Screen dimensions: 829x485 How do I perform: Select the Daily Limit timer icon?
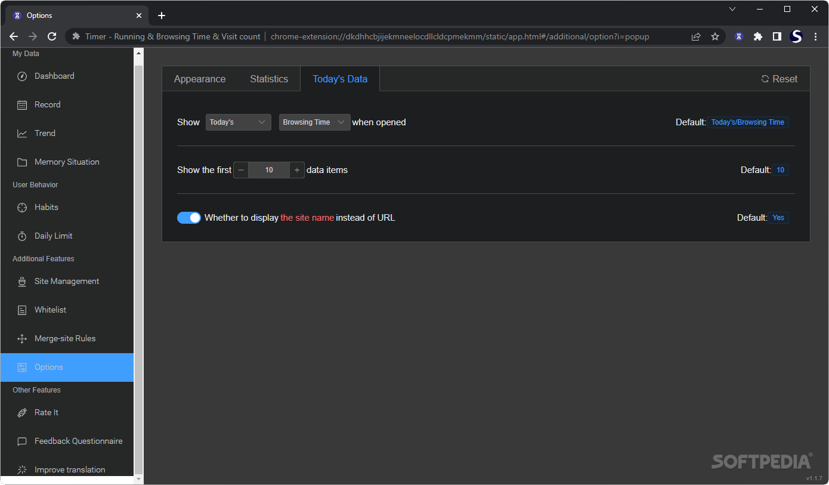click(22, 236)
